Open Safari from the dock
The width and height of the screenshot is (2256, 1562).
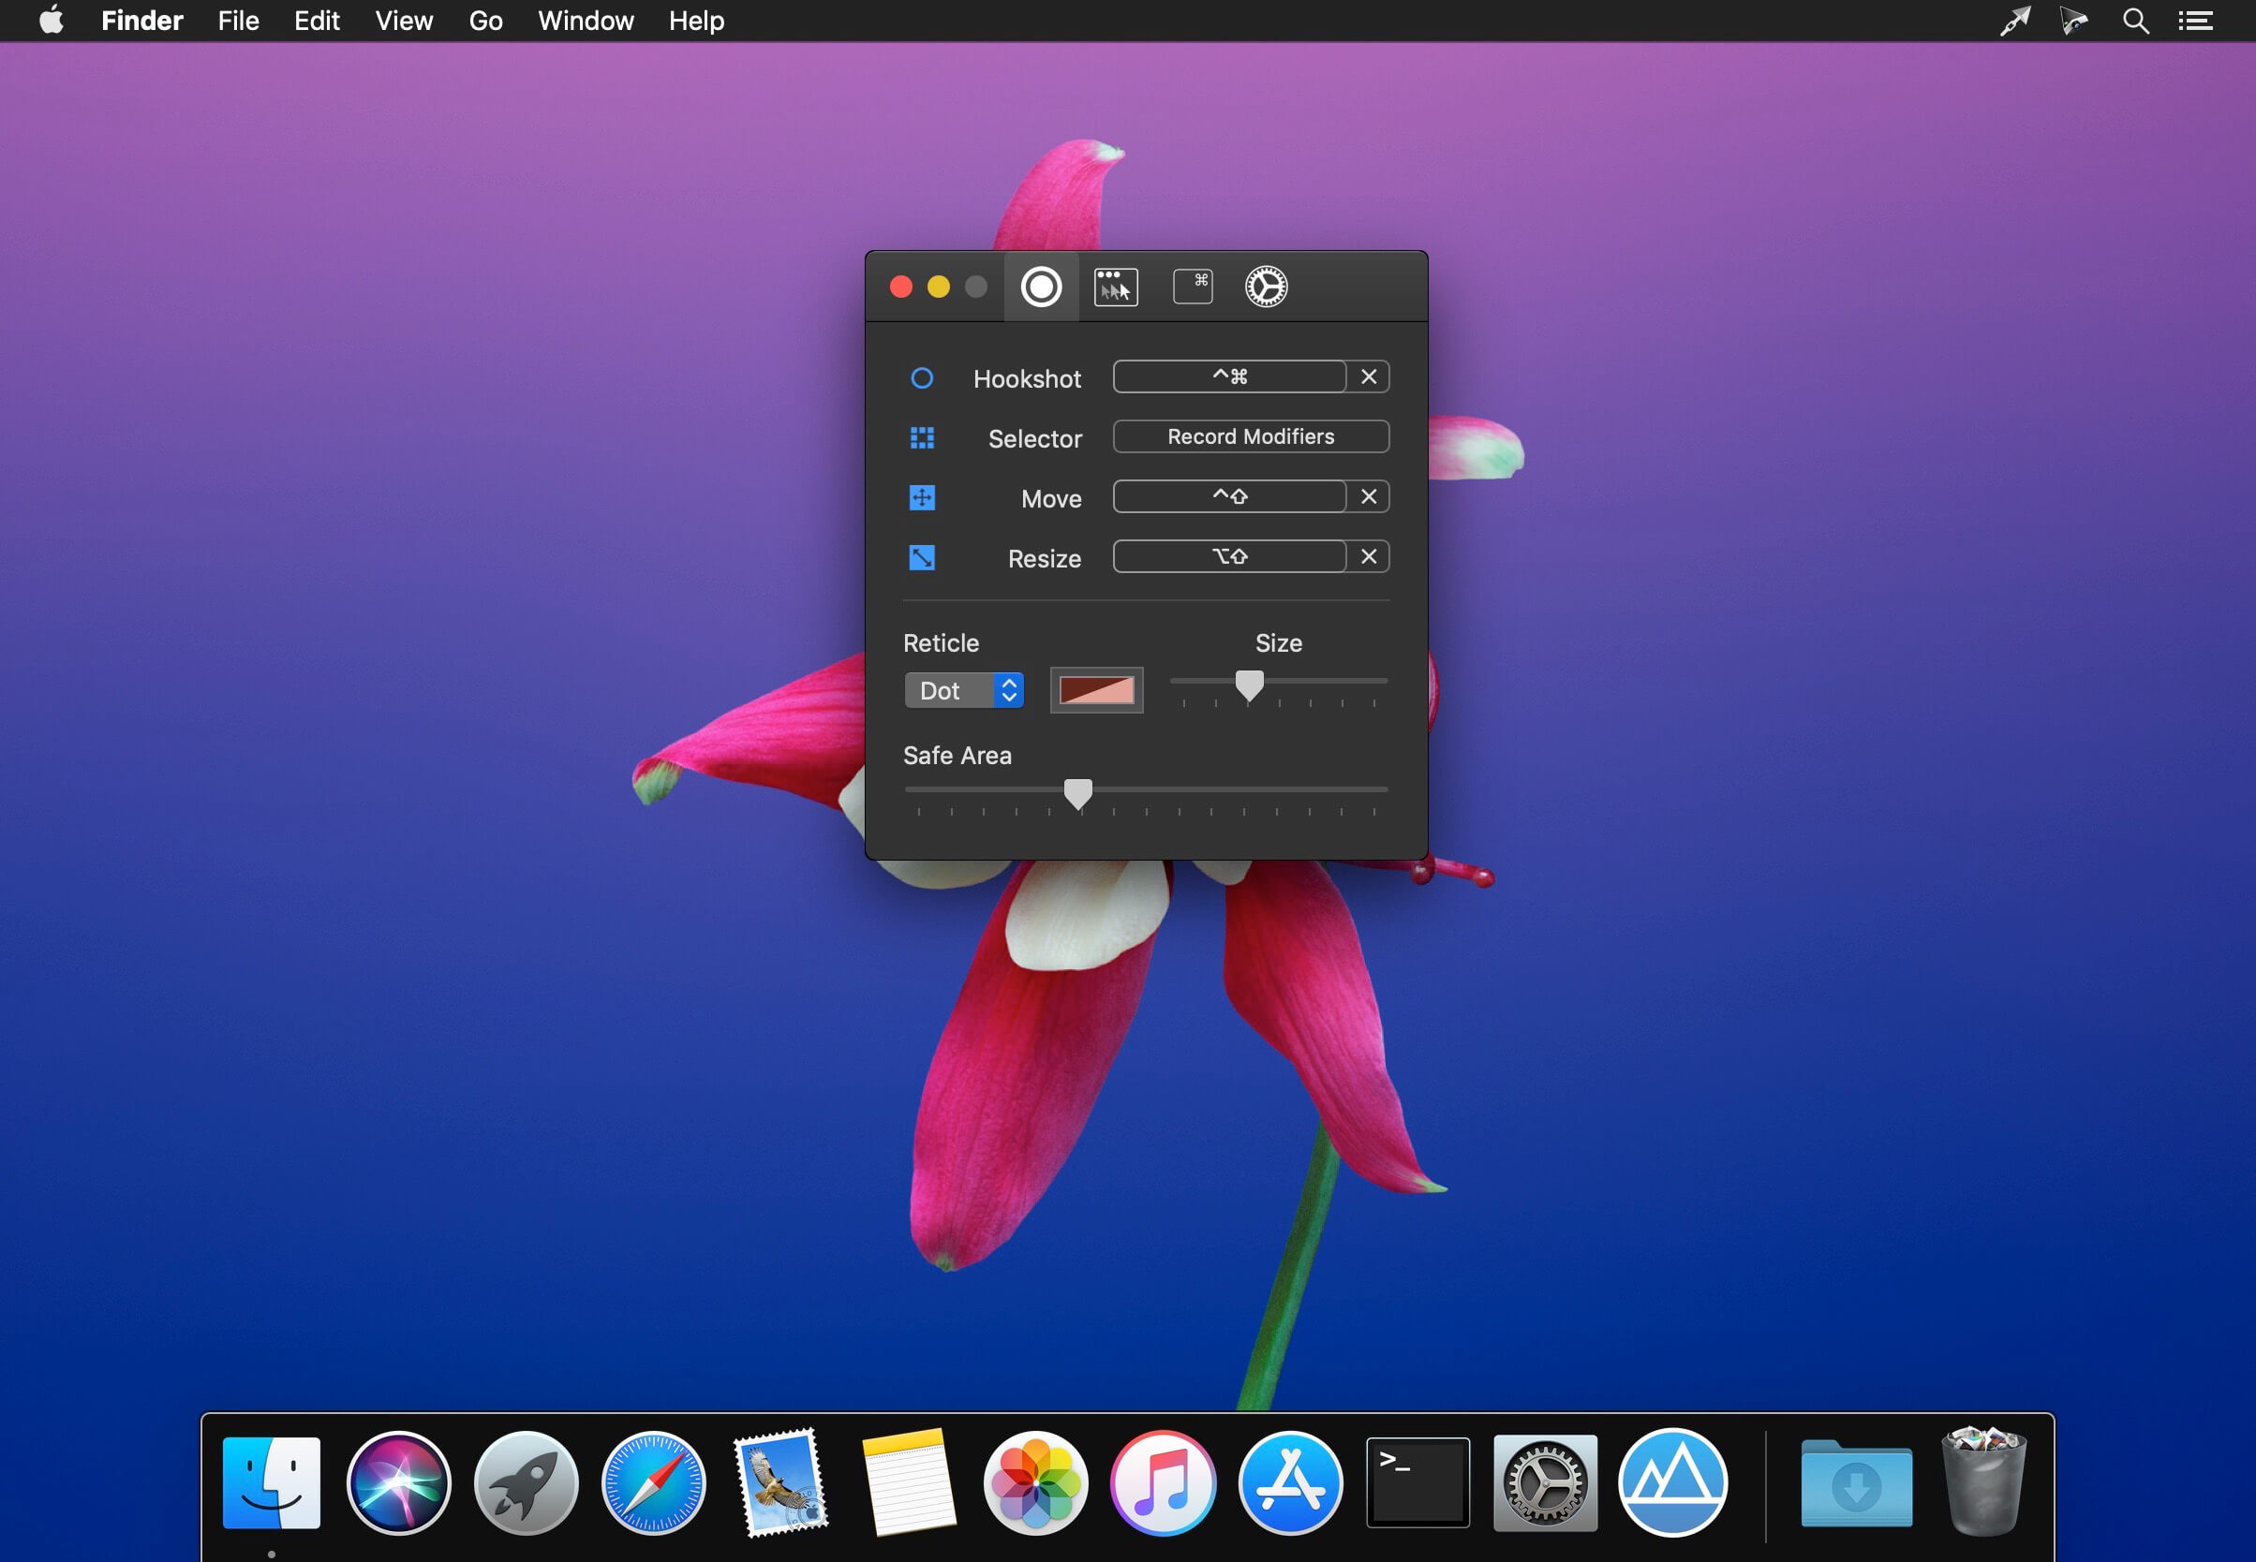click(x=653, y=1481)
